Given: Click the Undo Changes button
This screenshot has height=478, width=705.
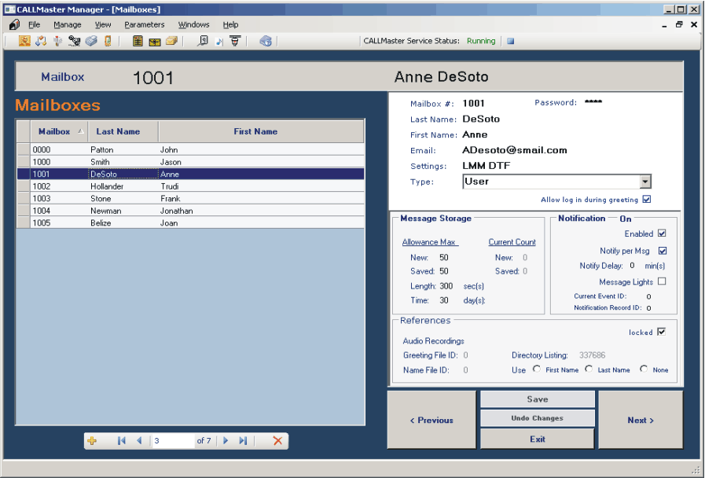Looking at the screenshot, I should pos(538,418).
